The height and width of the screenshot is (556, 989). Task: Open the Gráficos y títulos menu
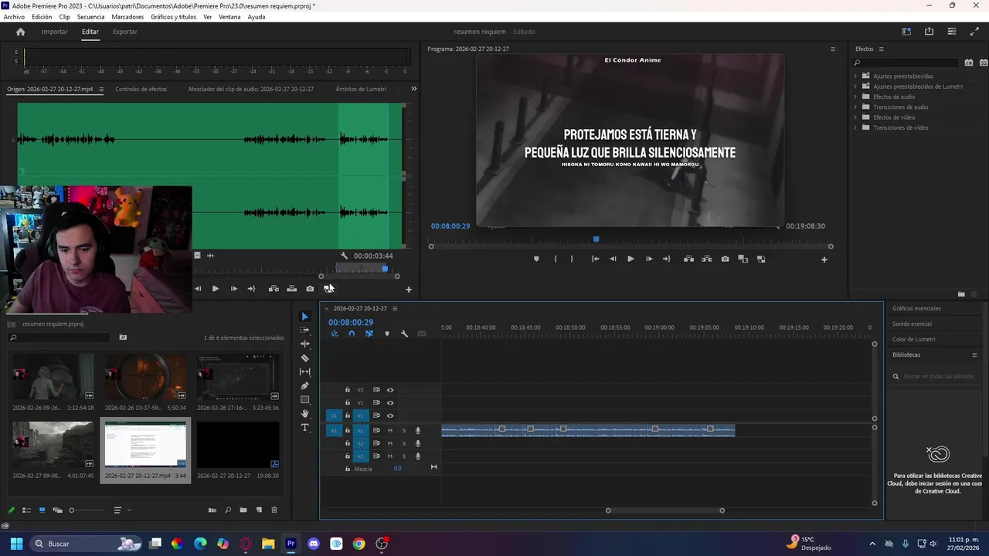pyautogui.click(x=173, y=17)
